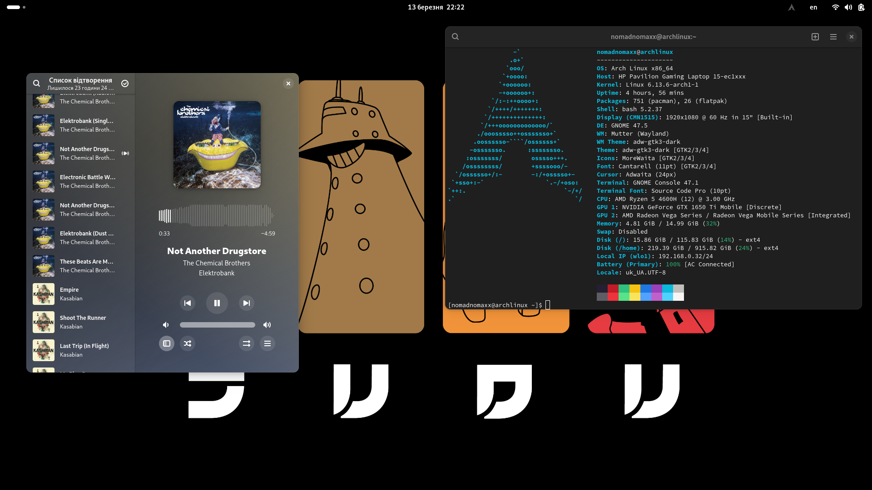The height and width of the screenshot is (490, 872).
Task: Click the yellow color block in terminal
Action: pyautogui.click(x=635, y=289)
